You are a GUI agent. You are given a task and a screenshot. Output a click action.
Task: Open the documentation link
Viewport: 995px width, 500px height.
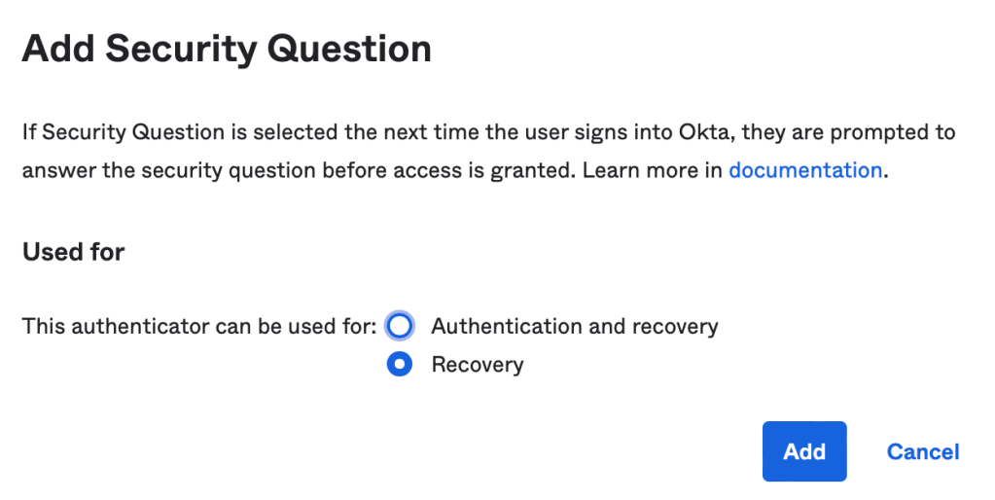(804, 170)
